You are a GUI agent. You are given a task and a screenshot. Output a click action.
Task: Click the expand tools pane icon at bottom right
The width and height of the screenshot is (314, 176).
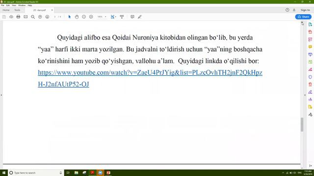(x=311, y=166)
